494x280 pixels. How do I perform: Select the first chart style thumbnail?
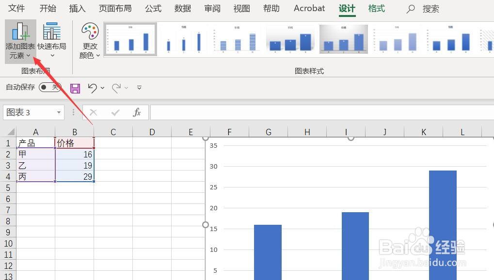coord(130,39)
